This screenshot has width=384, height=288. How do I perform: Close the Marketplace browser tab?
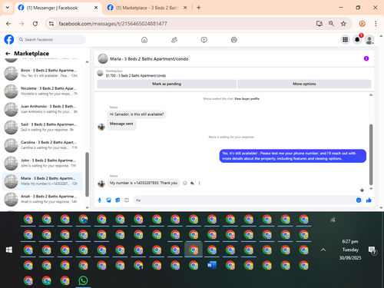[x=185, y=8]
